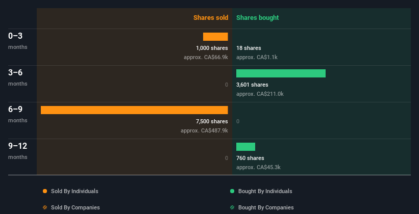Click the green 760 shares bought bar
The image size is (419, 214).
tap(245, 147)
